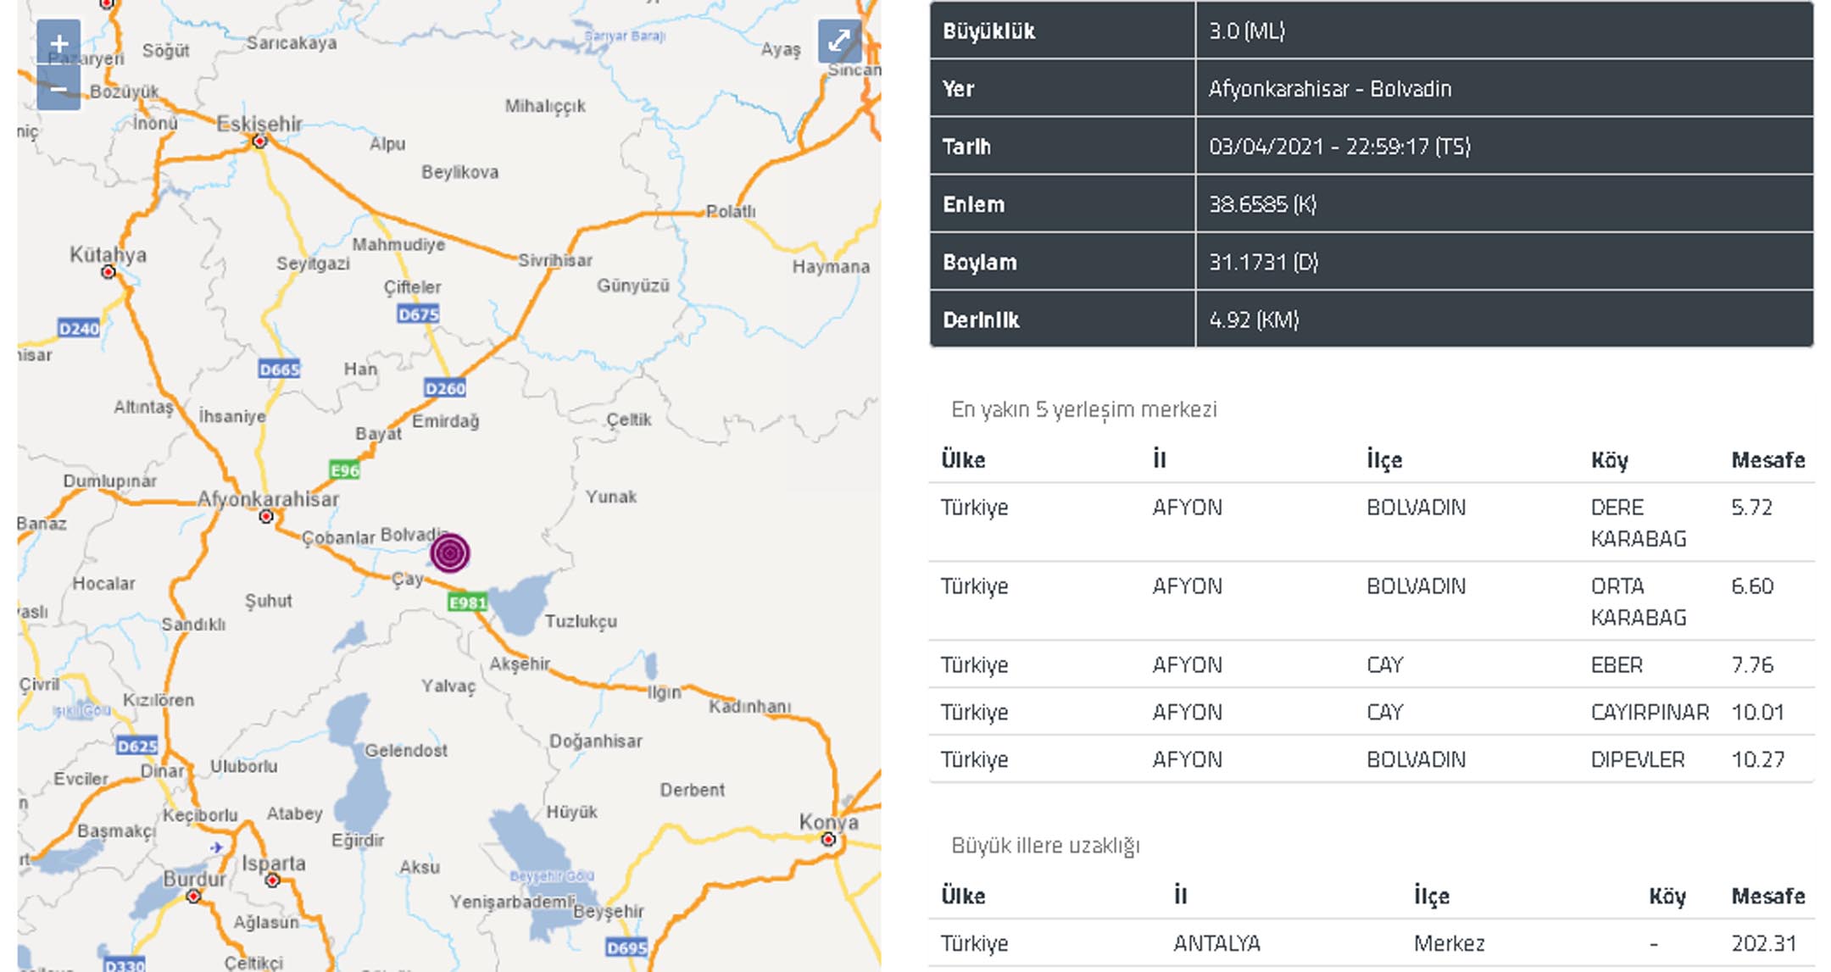Zoom out the map with minus button
Viewport: 1831px width, 972px height.
(58, 88)
